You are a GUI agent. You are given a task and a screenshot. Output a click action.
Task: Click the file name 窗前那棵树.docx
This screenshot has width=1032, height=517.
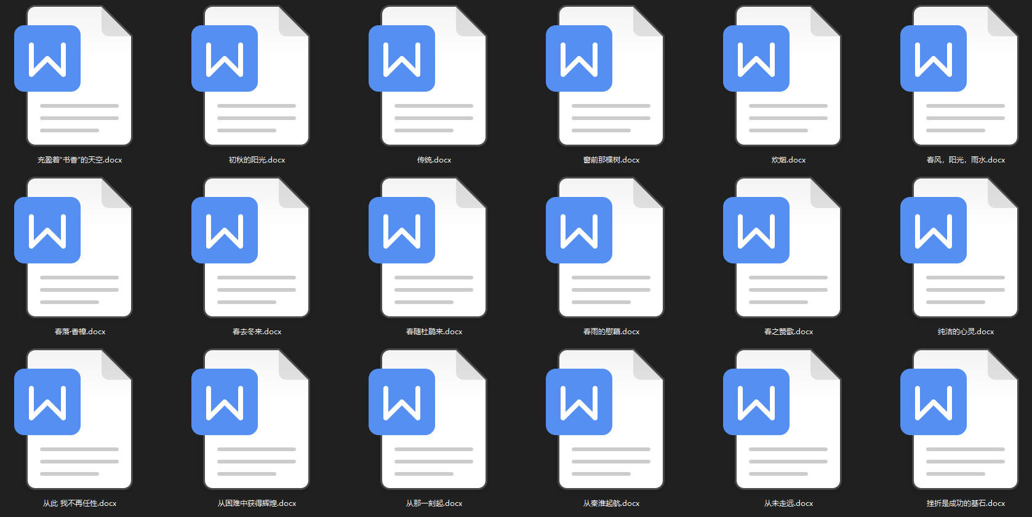click(612, 160)
